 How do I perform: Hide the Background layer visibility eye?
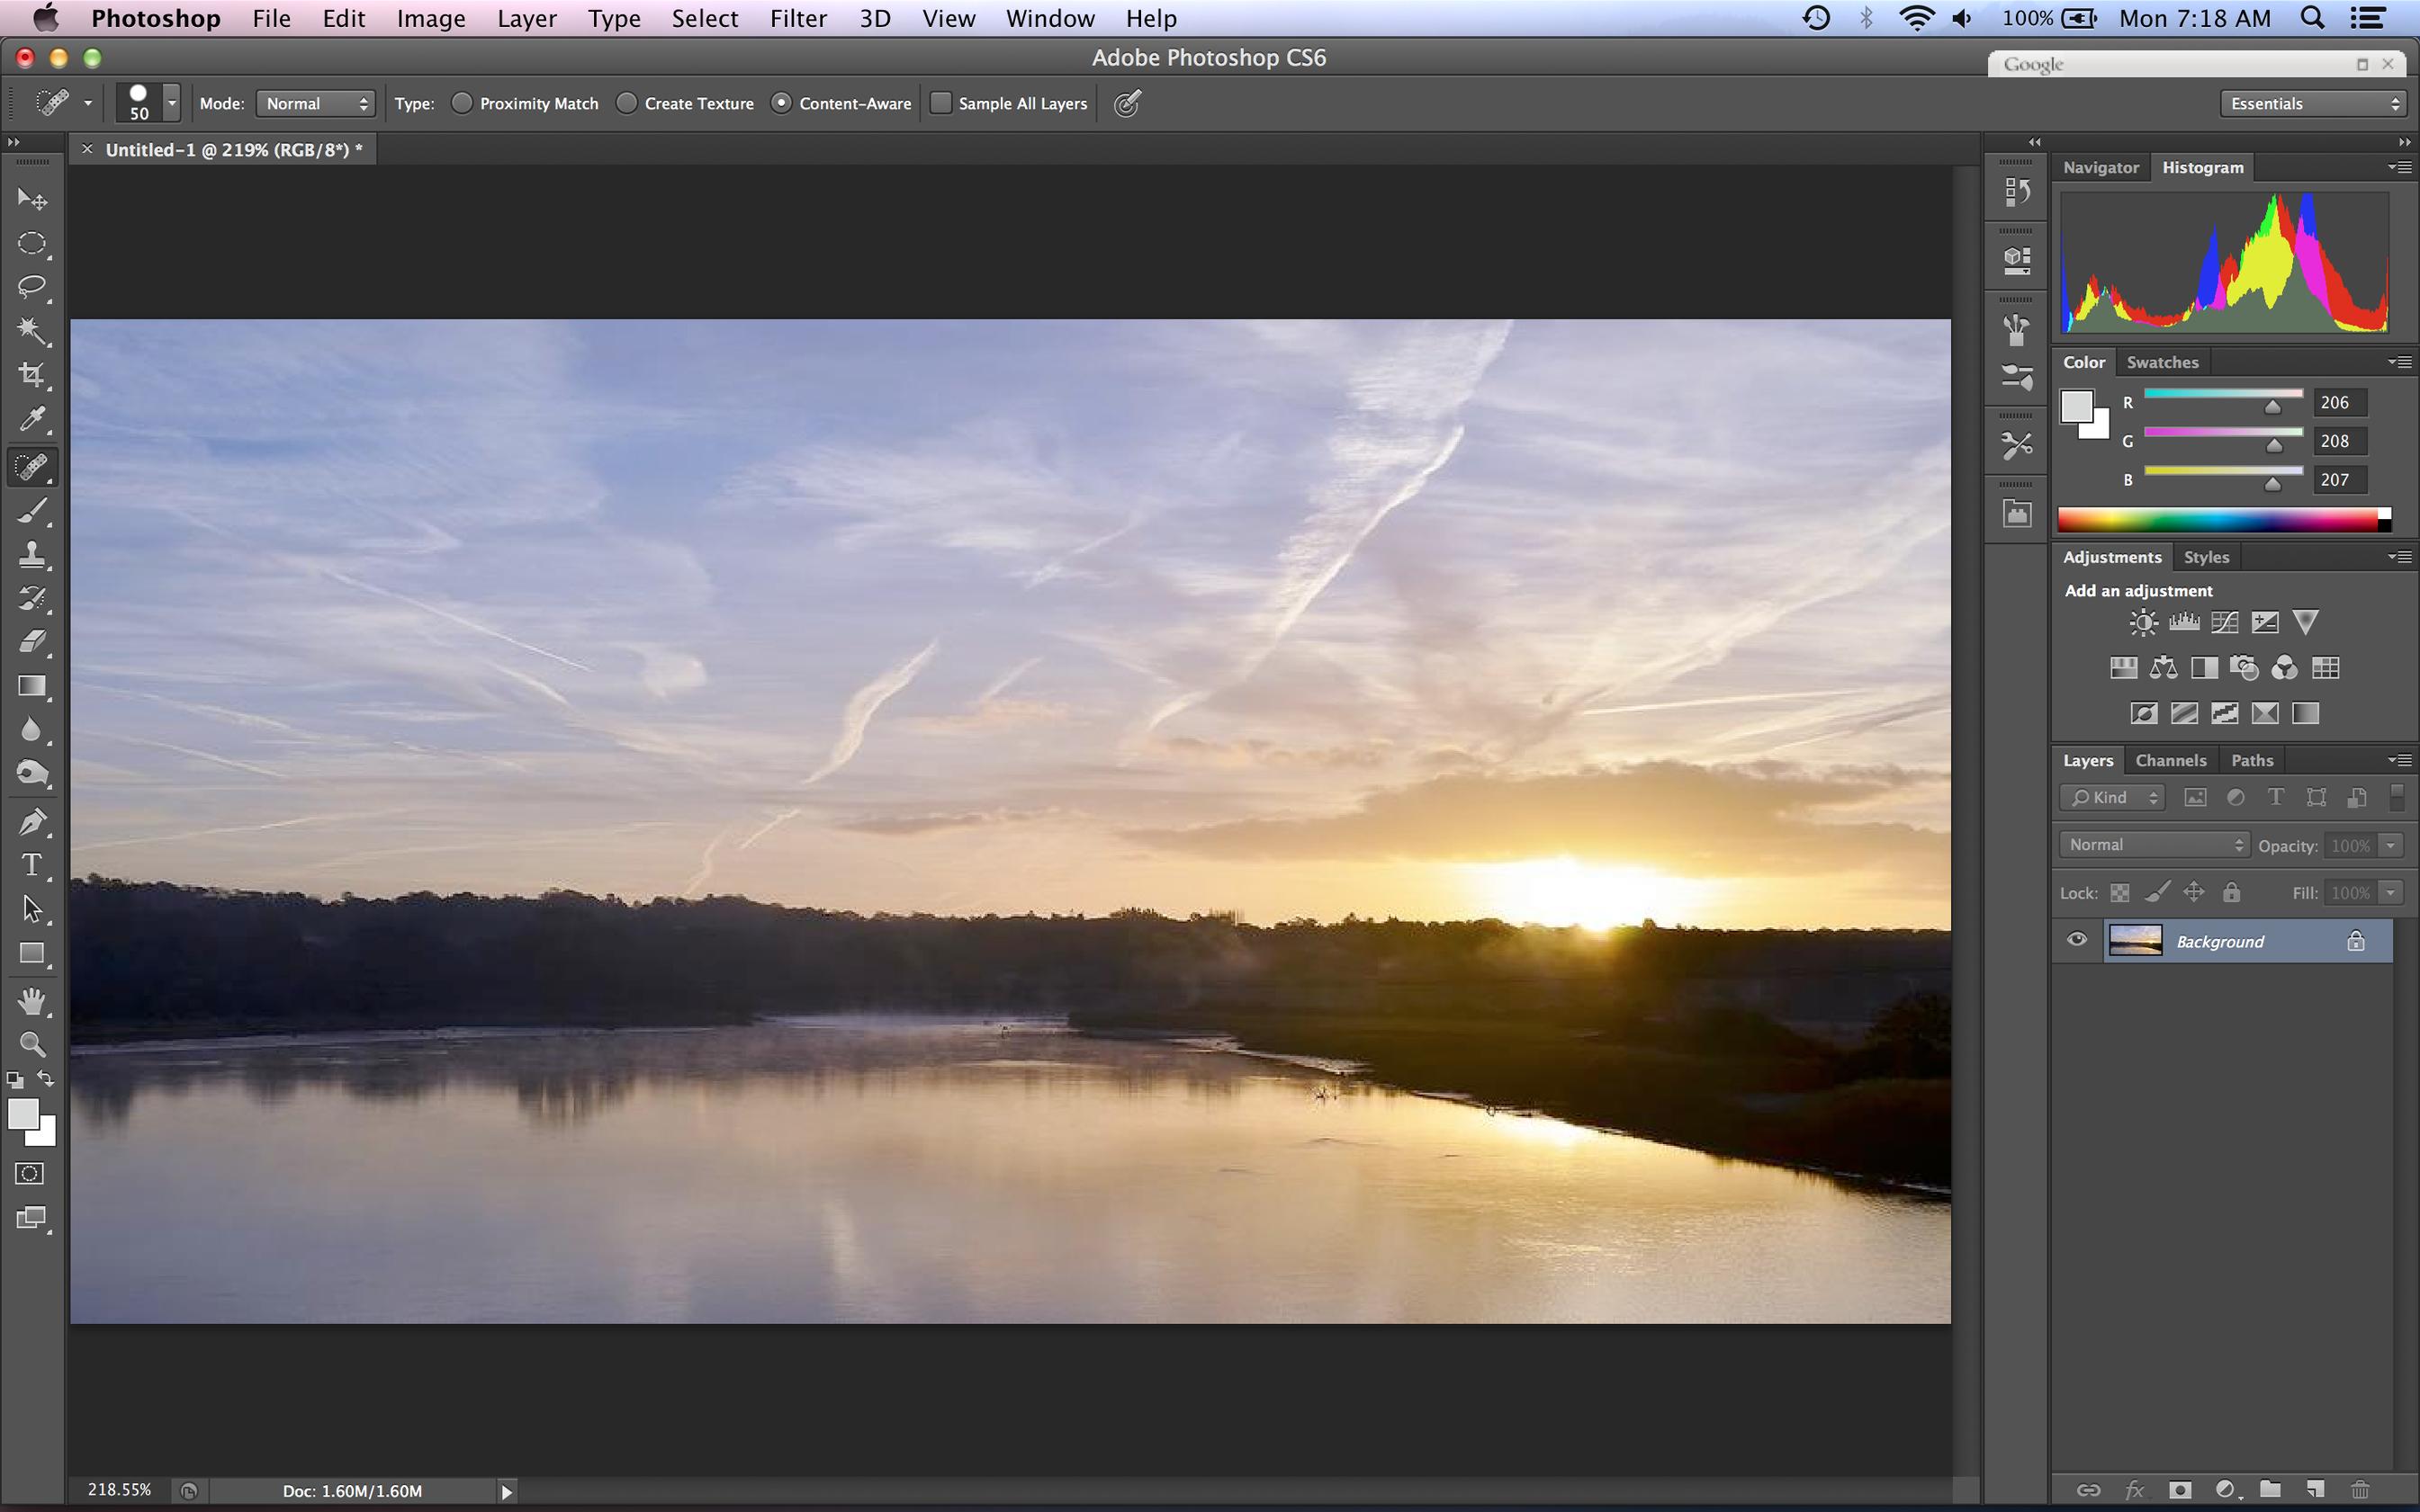tap(2077, 940)
